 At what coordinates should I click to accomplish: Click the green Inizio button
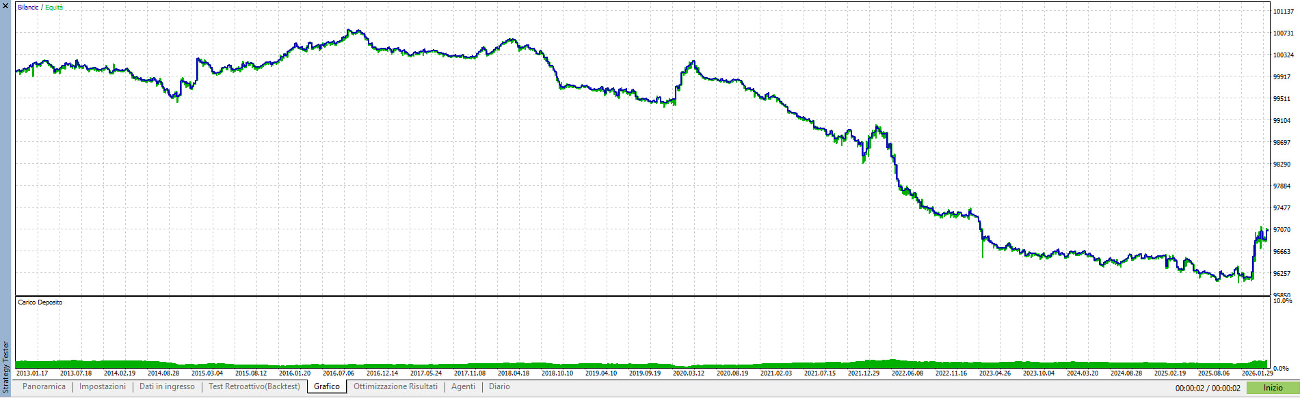coord(1273,388)
